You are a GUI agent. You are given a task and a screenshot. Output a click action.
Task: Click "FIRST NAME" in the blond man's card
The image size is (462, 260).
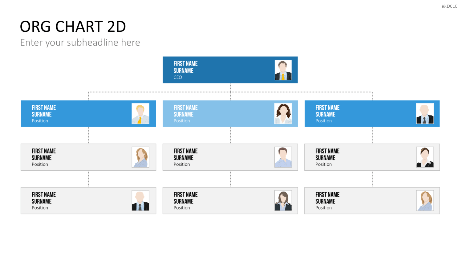[44, 108]
